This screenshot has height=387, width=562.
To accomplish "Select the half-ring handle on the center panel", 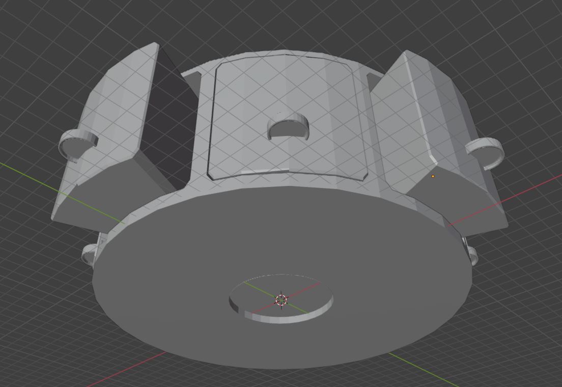I will point(288,126).
